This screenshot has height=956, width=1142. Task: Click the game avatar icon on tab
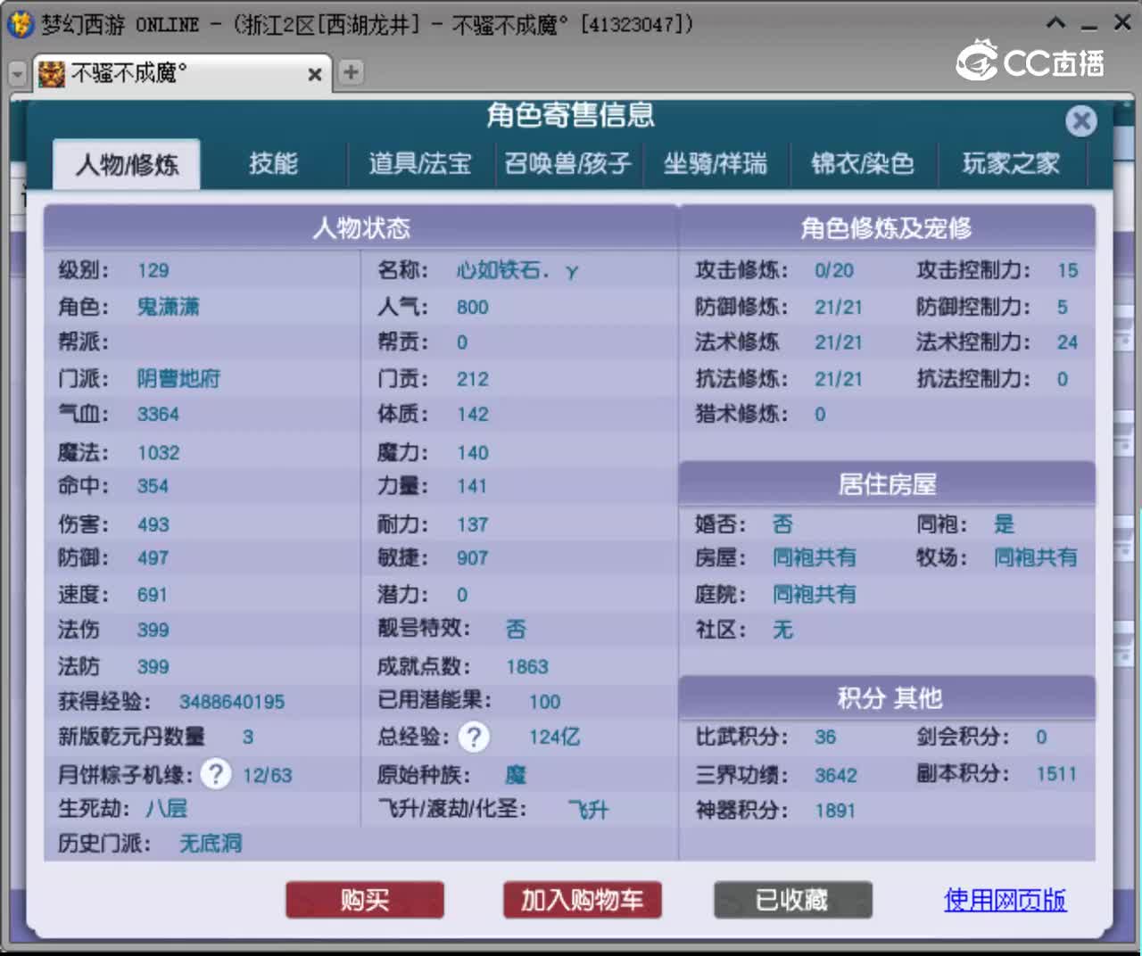(x=52, y=74)
